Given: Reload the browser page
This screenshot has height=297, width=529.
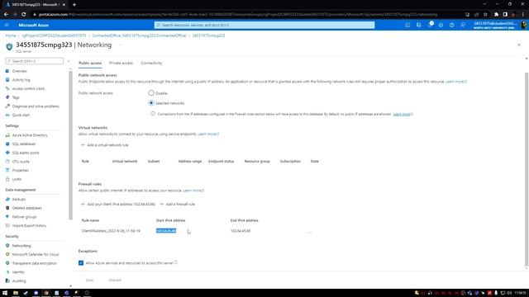Looking at the screenshot, I should pyautogui.click(x=24, y=15).
